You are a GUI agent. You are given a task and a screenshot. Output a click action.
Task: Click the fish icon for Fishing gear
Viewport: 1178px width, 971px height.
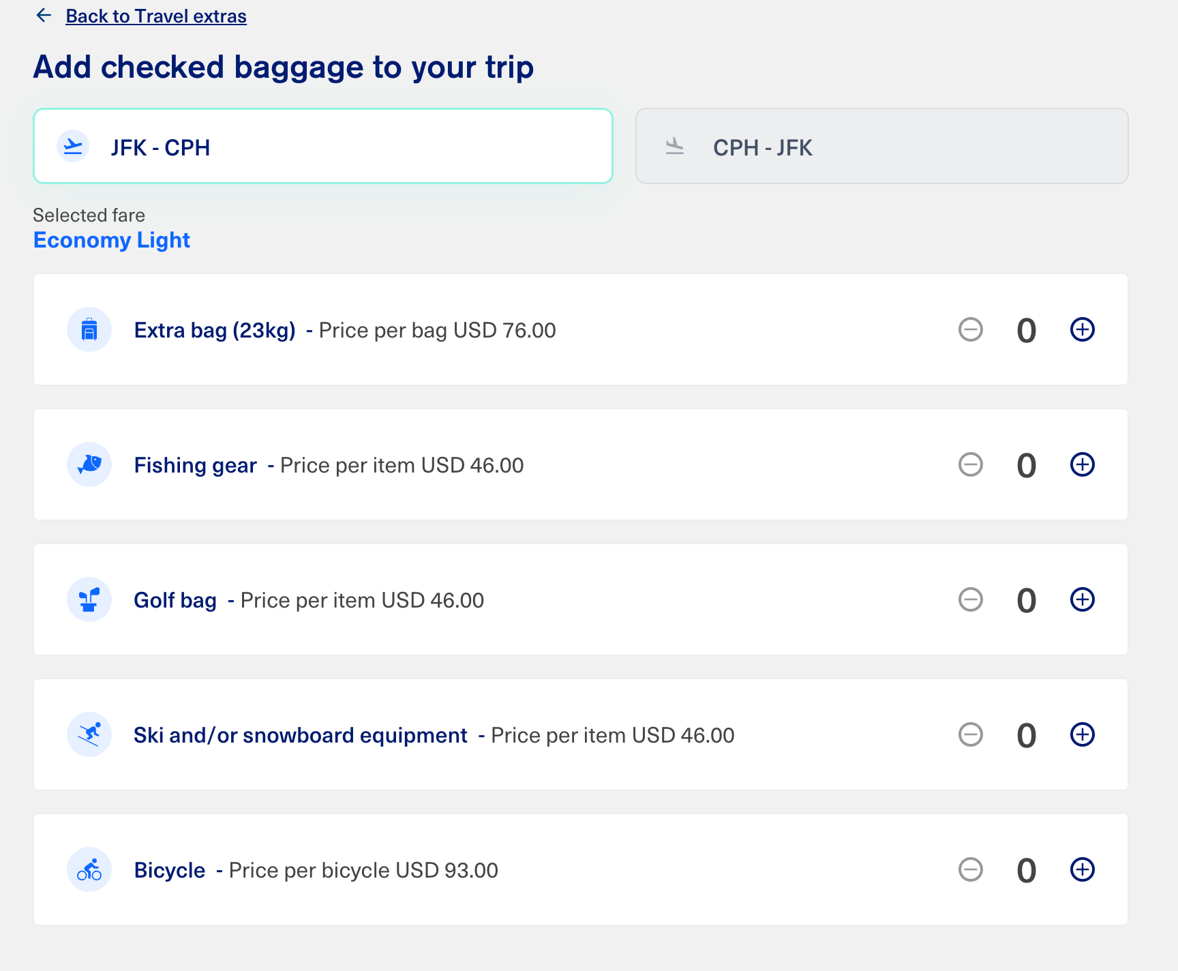point(89,465)
